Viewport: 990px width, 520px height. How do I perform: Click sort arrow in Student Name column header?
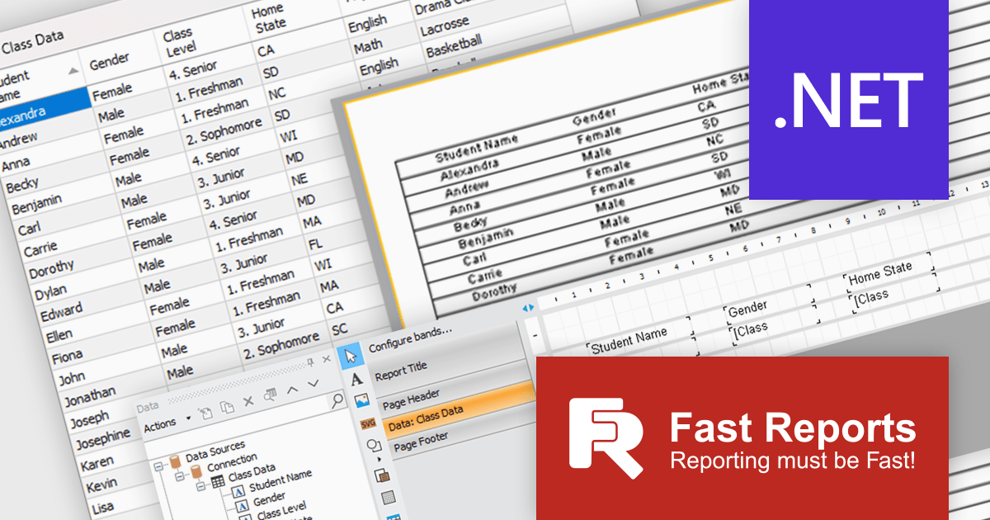coord(74,71)
